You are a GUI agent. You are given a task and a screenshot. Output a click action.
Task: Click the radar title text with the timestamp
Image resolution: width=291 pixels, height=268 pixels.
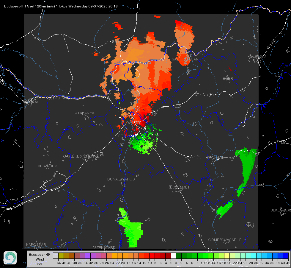pos(61,6)
